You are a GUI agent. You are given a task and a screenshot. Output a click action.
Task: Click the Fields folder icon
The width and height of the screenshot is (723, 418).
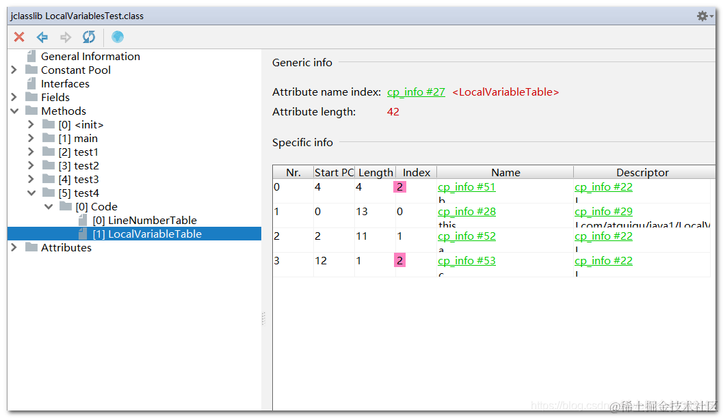point(31,97)
